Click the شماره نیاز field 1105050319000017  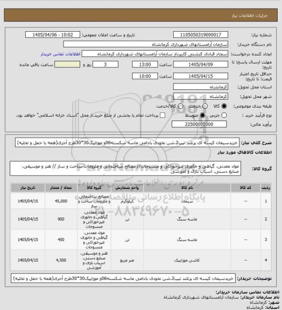click(201, 35)
